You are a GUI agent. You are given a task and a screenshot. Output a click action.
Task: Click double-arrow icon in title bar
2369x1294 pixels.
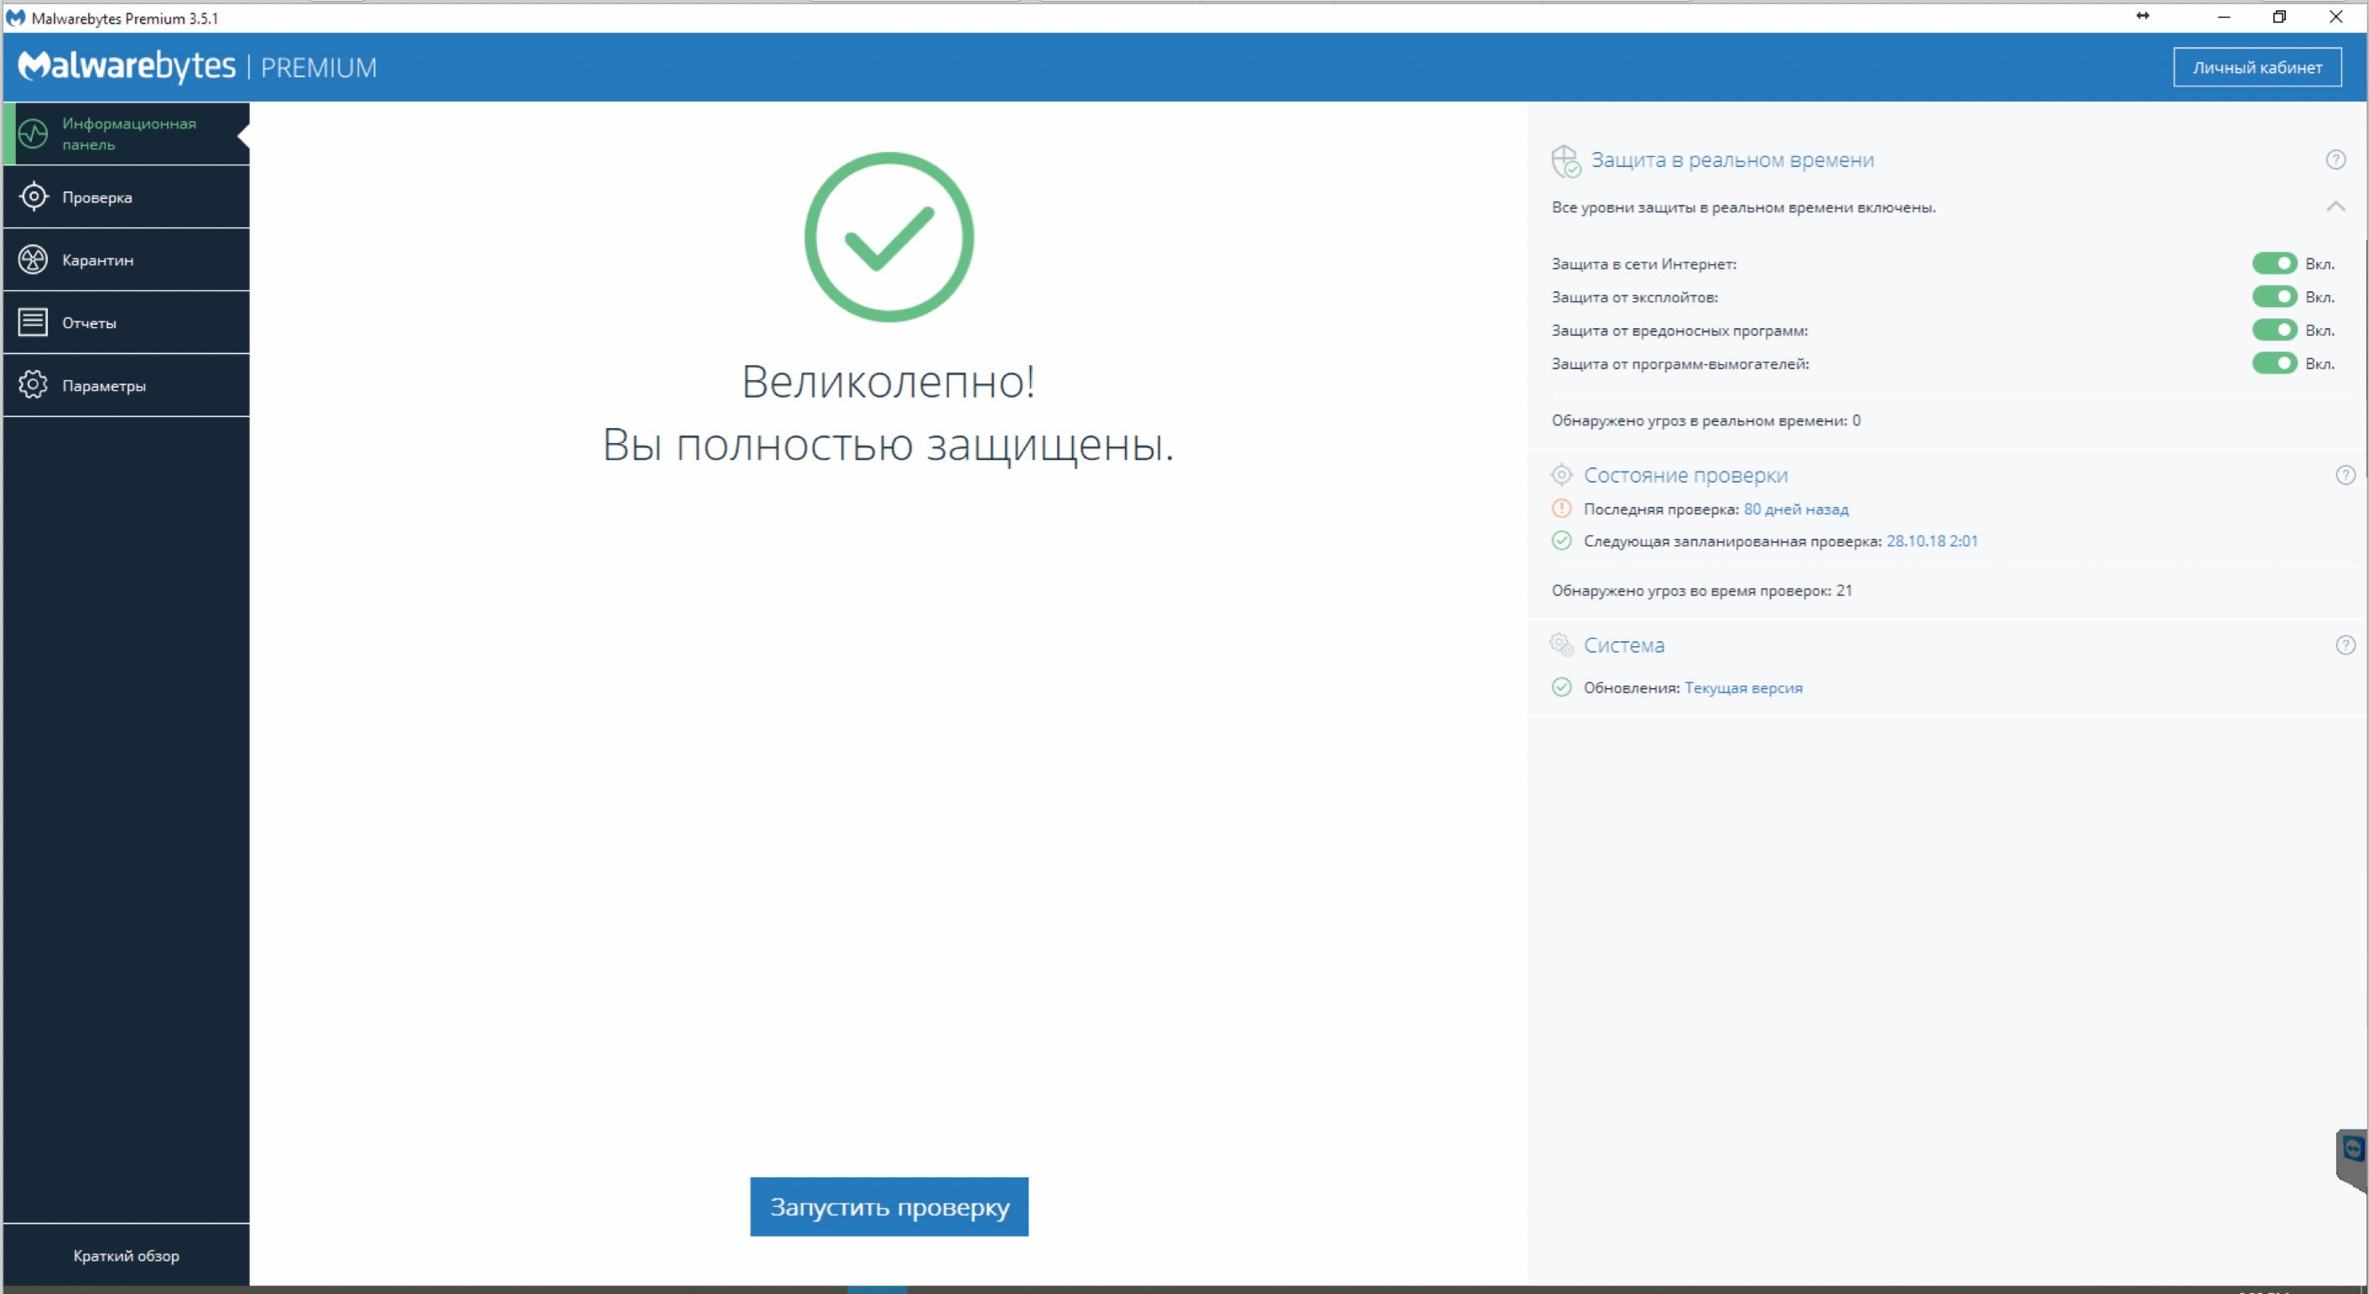pos(2143,16)
